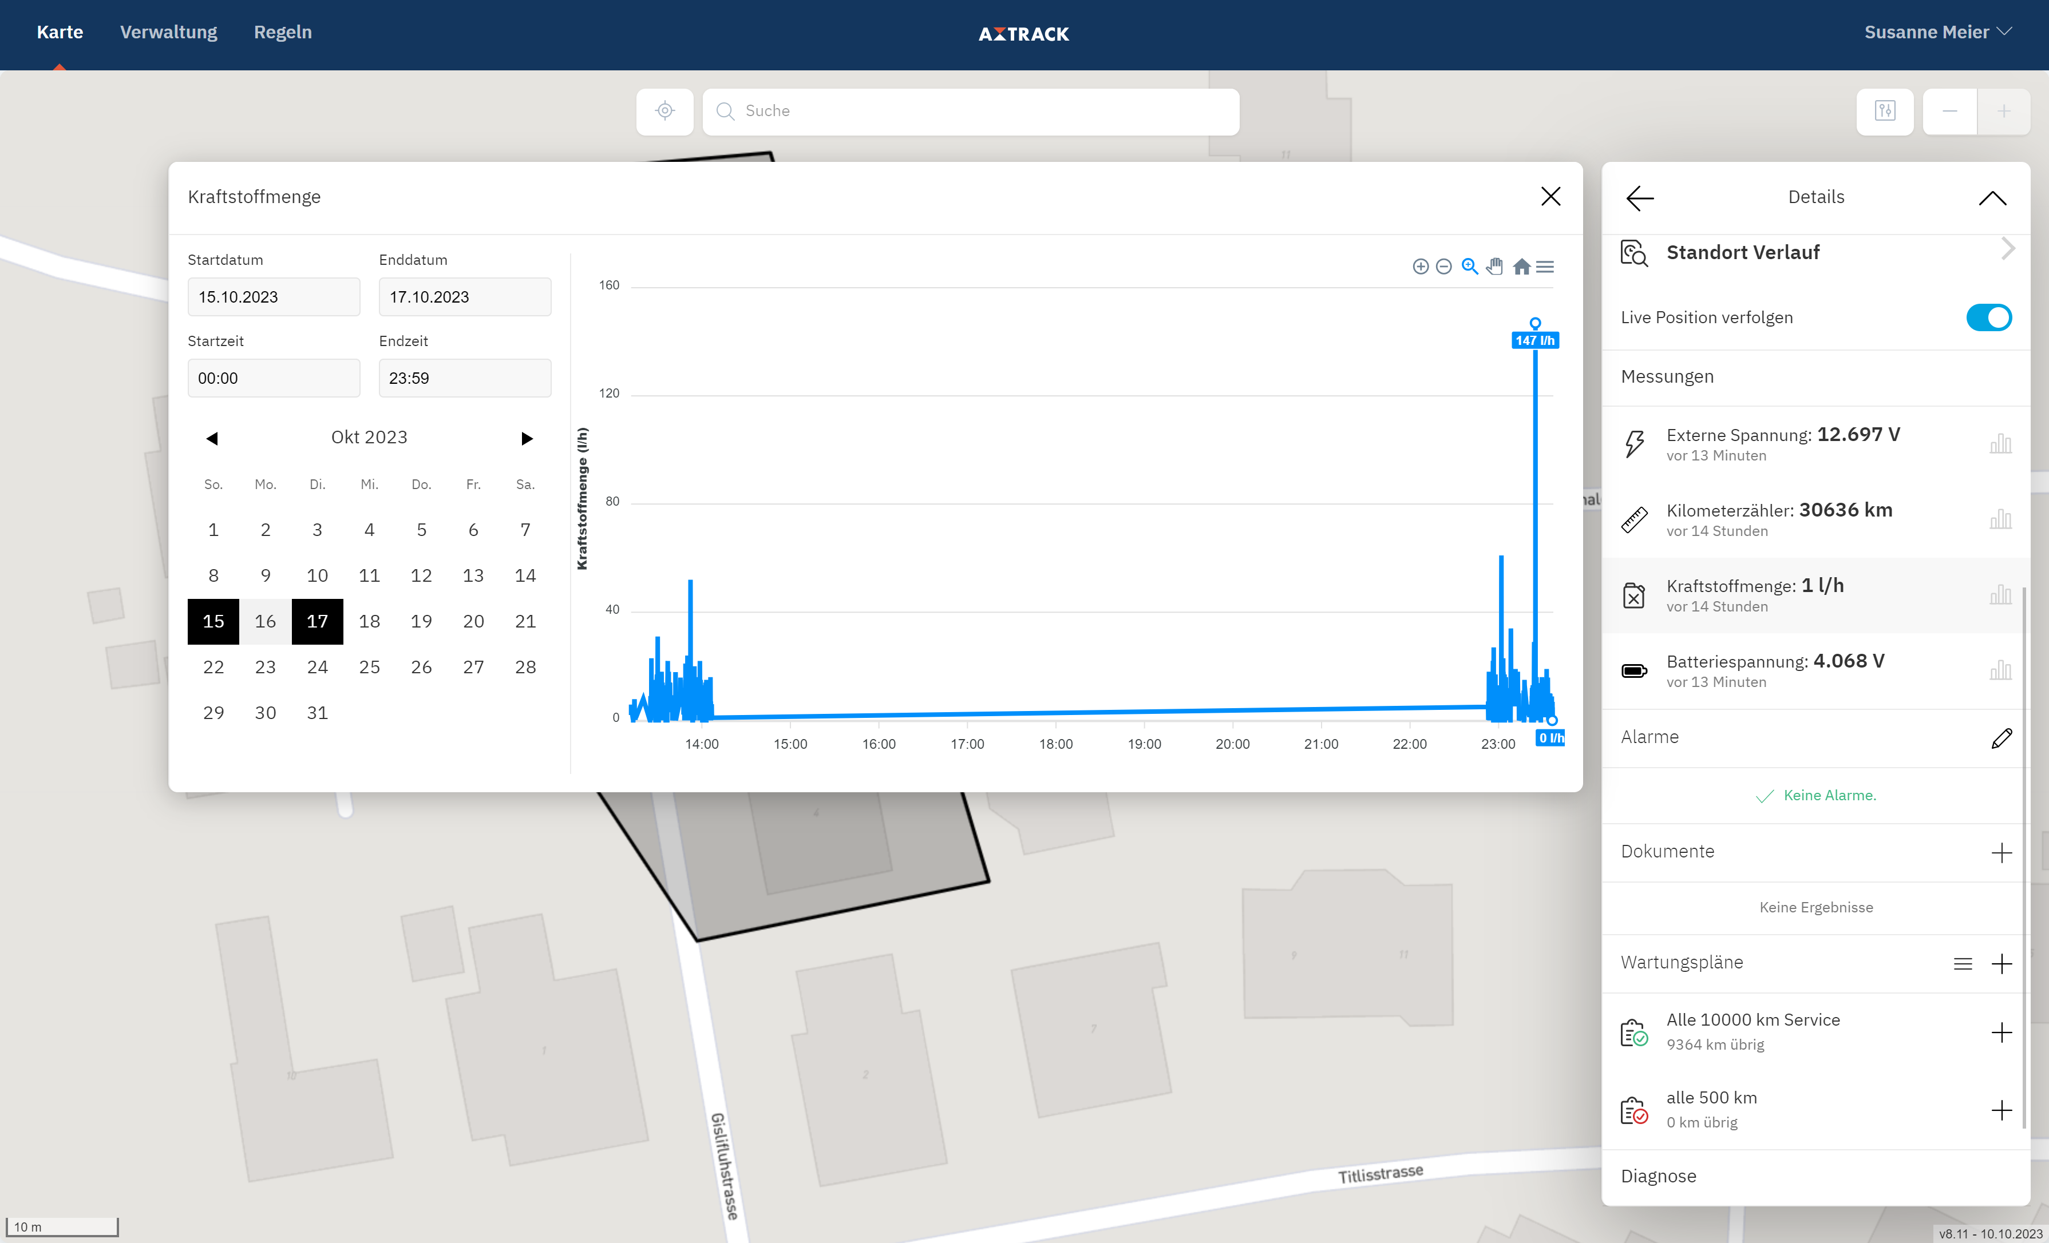The image size is (2049, 1243).
Task: Open chart for Kraftstoffmenge measurement
Action: point(2000,595)
